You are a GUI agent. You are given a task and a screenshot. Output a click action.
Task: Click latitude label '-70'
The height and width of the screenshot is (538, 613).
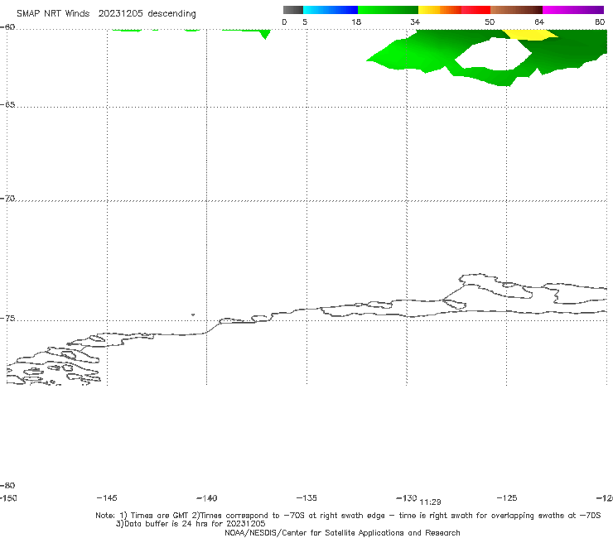click(x=7, y=199)
